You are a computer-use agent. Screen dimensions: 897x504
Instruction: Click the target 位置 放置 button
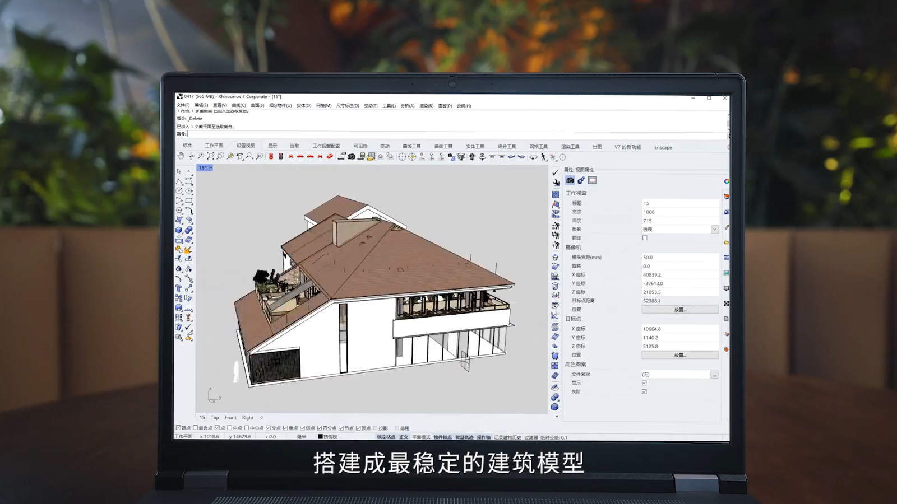[x=680, y=355]
